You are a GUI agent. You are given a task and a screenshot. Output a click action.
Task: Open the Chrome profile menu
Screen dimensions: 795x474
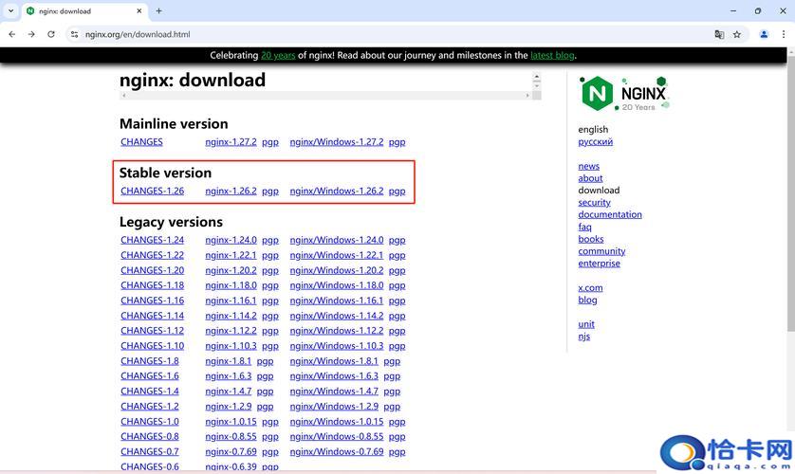click(764, 34)
